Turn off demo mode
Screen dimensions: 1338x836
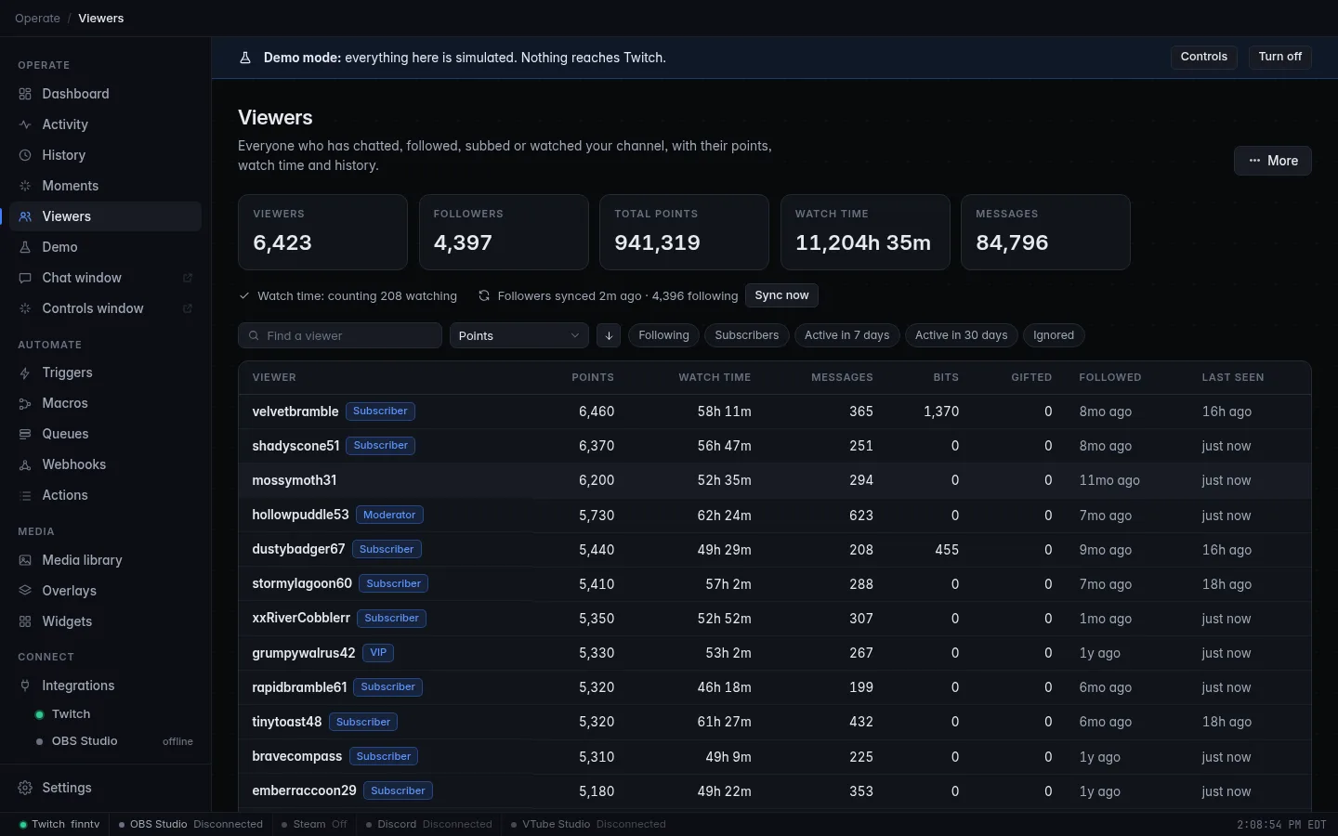point(1280,57)
